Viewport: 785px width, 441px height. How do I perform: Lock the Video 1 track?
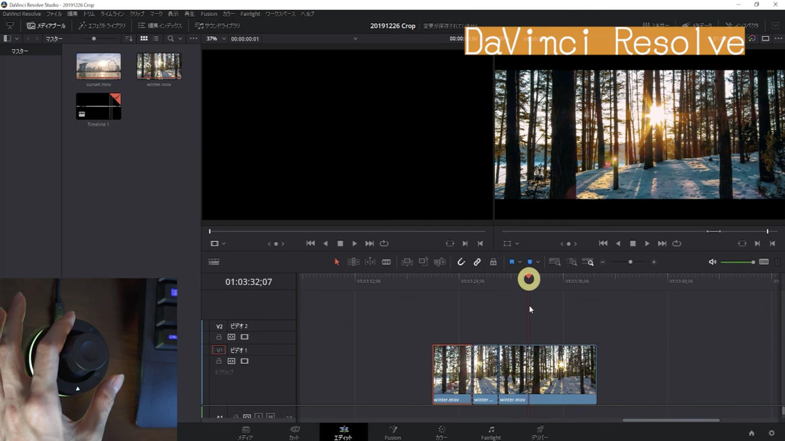pos(219,361)
